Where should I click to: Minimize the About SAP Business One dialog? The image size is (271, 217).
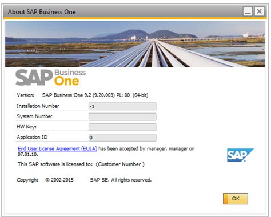tap(248, 11)
